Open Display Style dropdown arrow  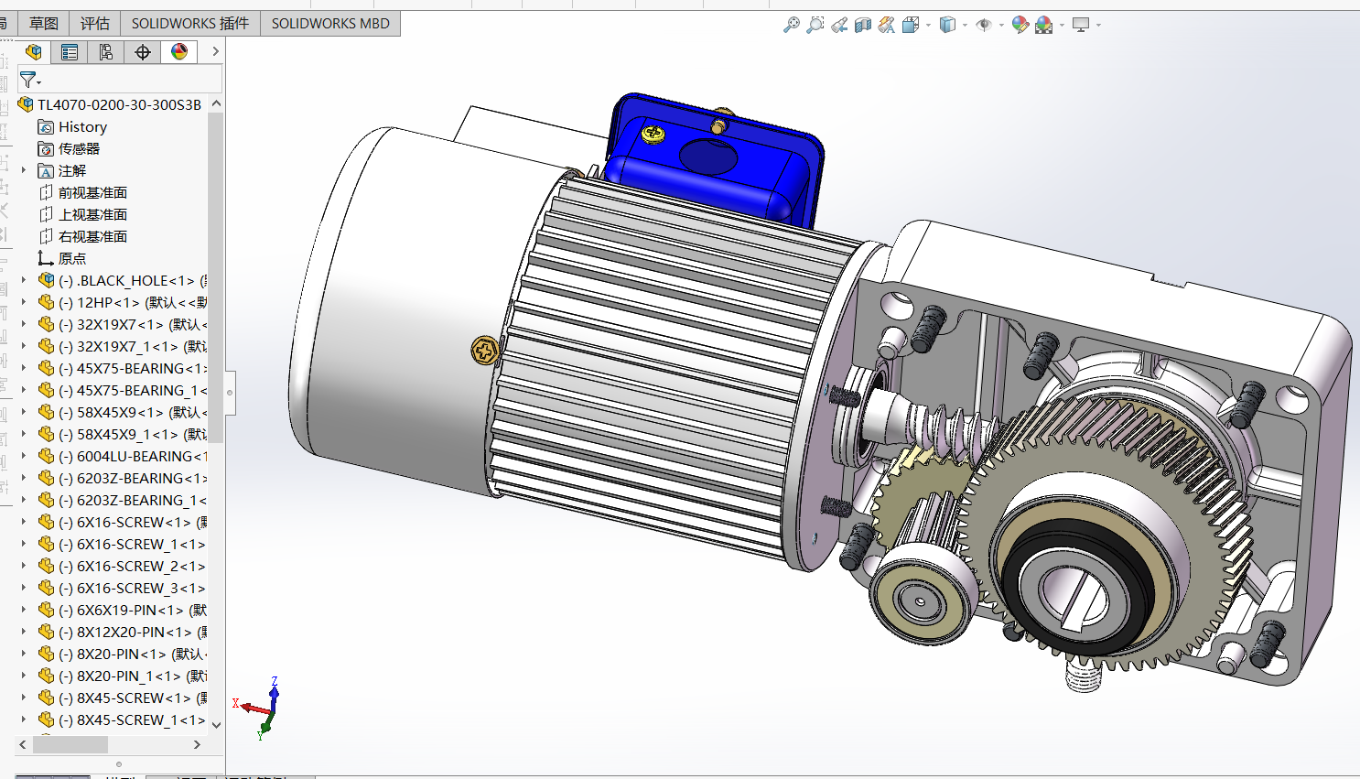(x=965, y=25)
